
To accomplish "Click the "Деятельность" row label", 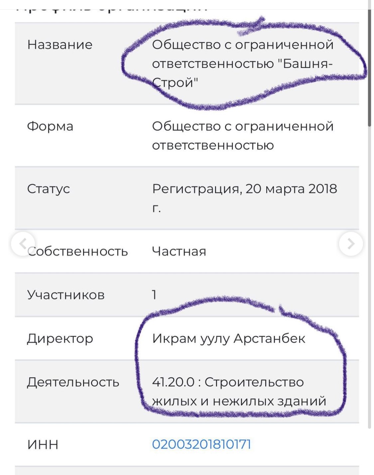I will 73,382.
